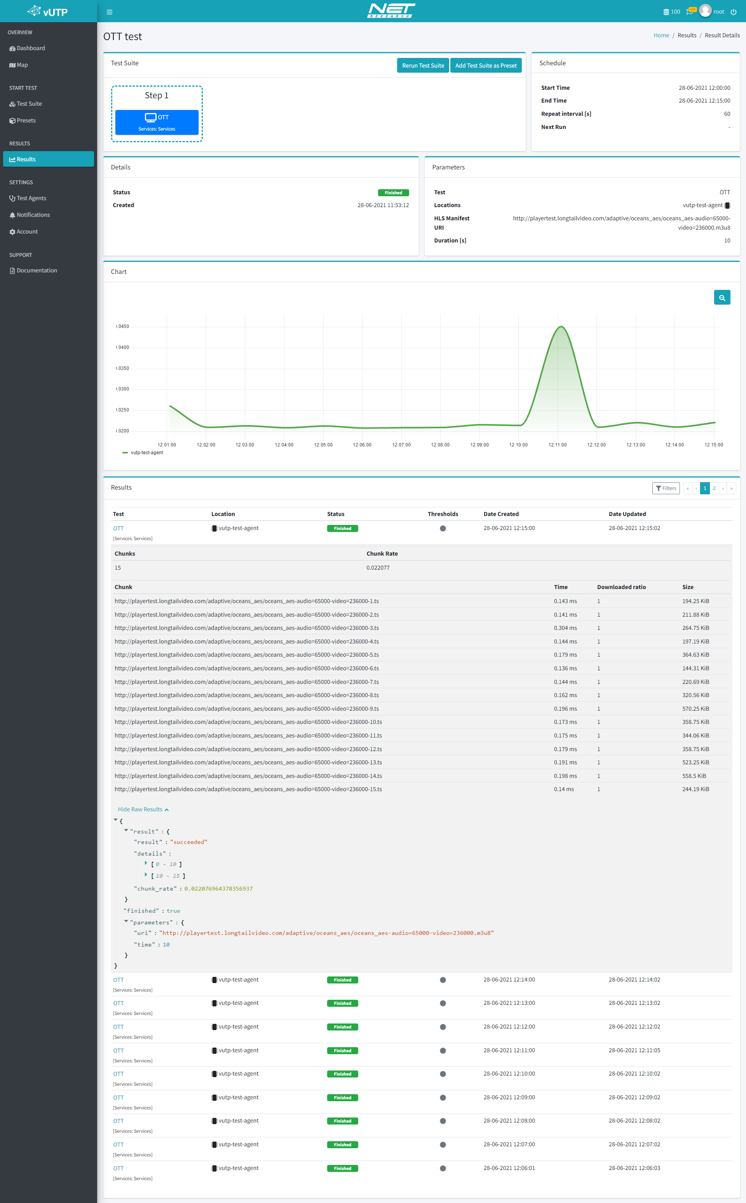Click the root user avatar
This screenshot has height=1203, width=746.
705,11
